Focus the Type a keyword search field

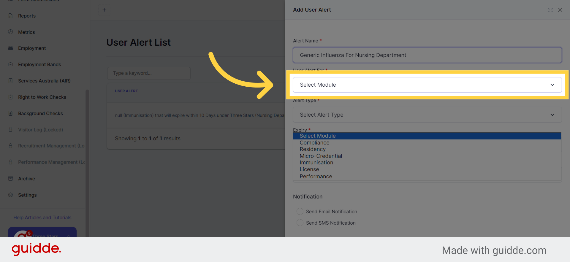(149, 73)
